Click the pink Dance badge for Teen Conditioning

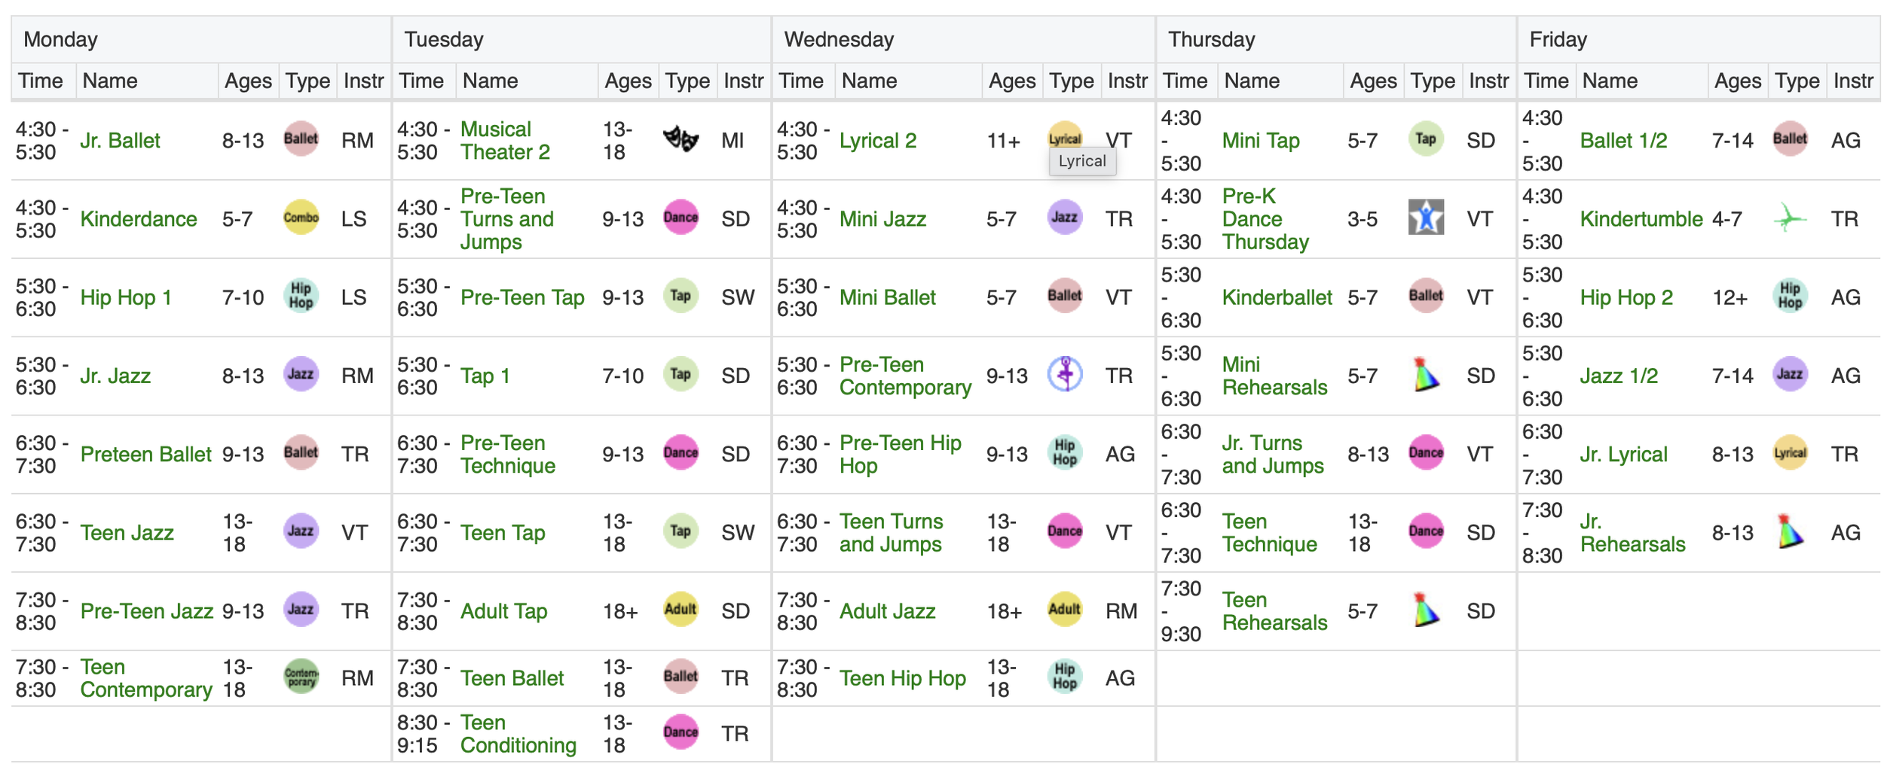(x=681, y=732)
